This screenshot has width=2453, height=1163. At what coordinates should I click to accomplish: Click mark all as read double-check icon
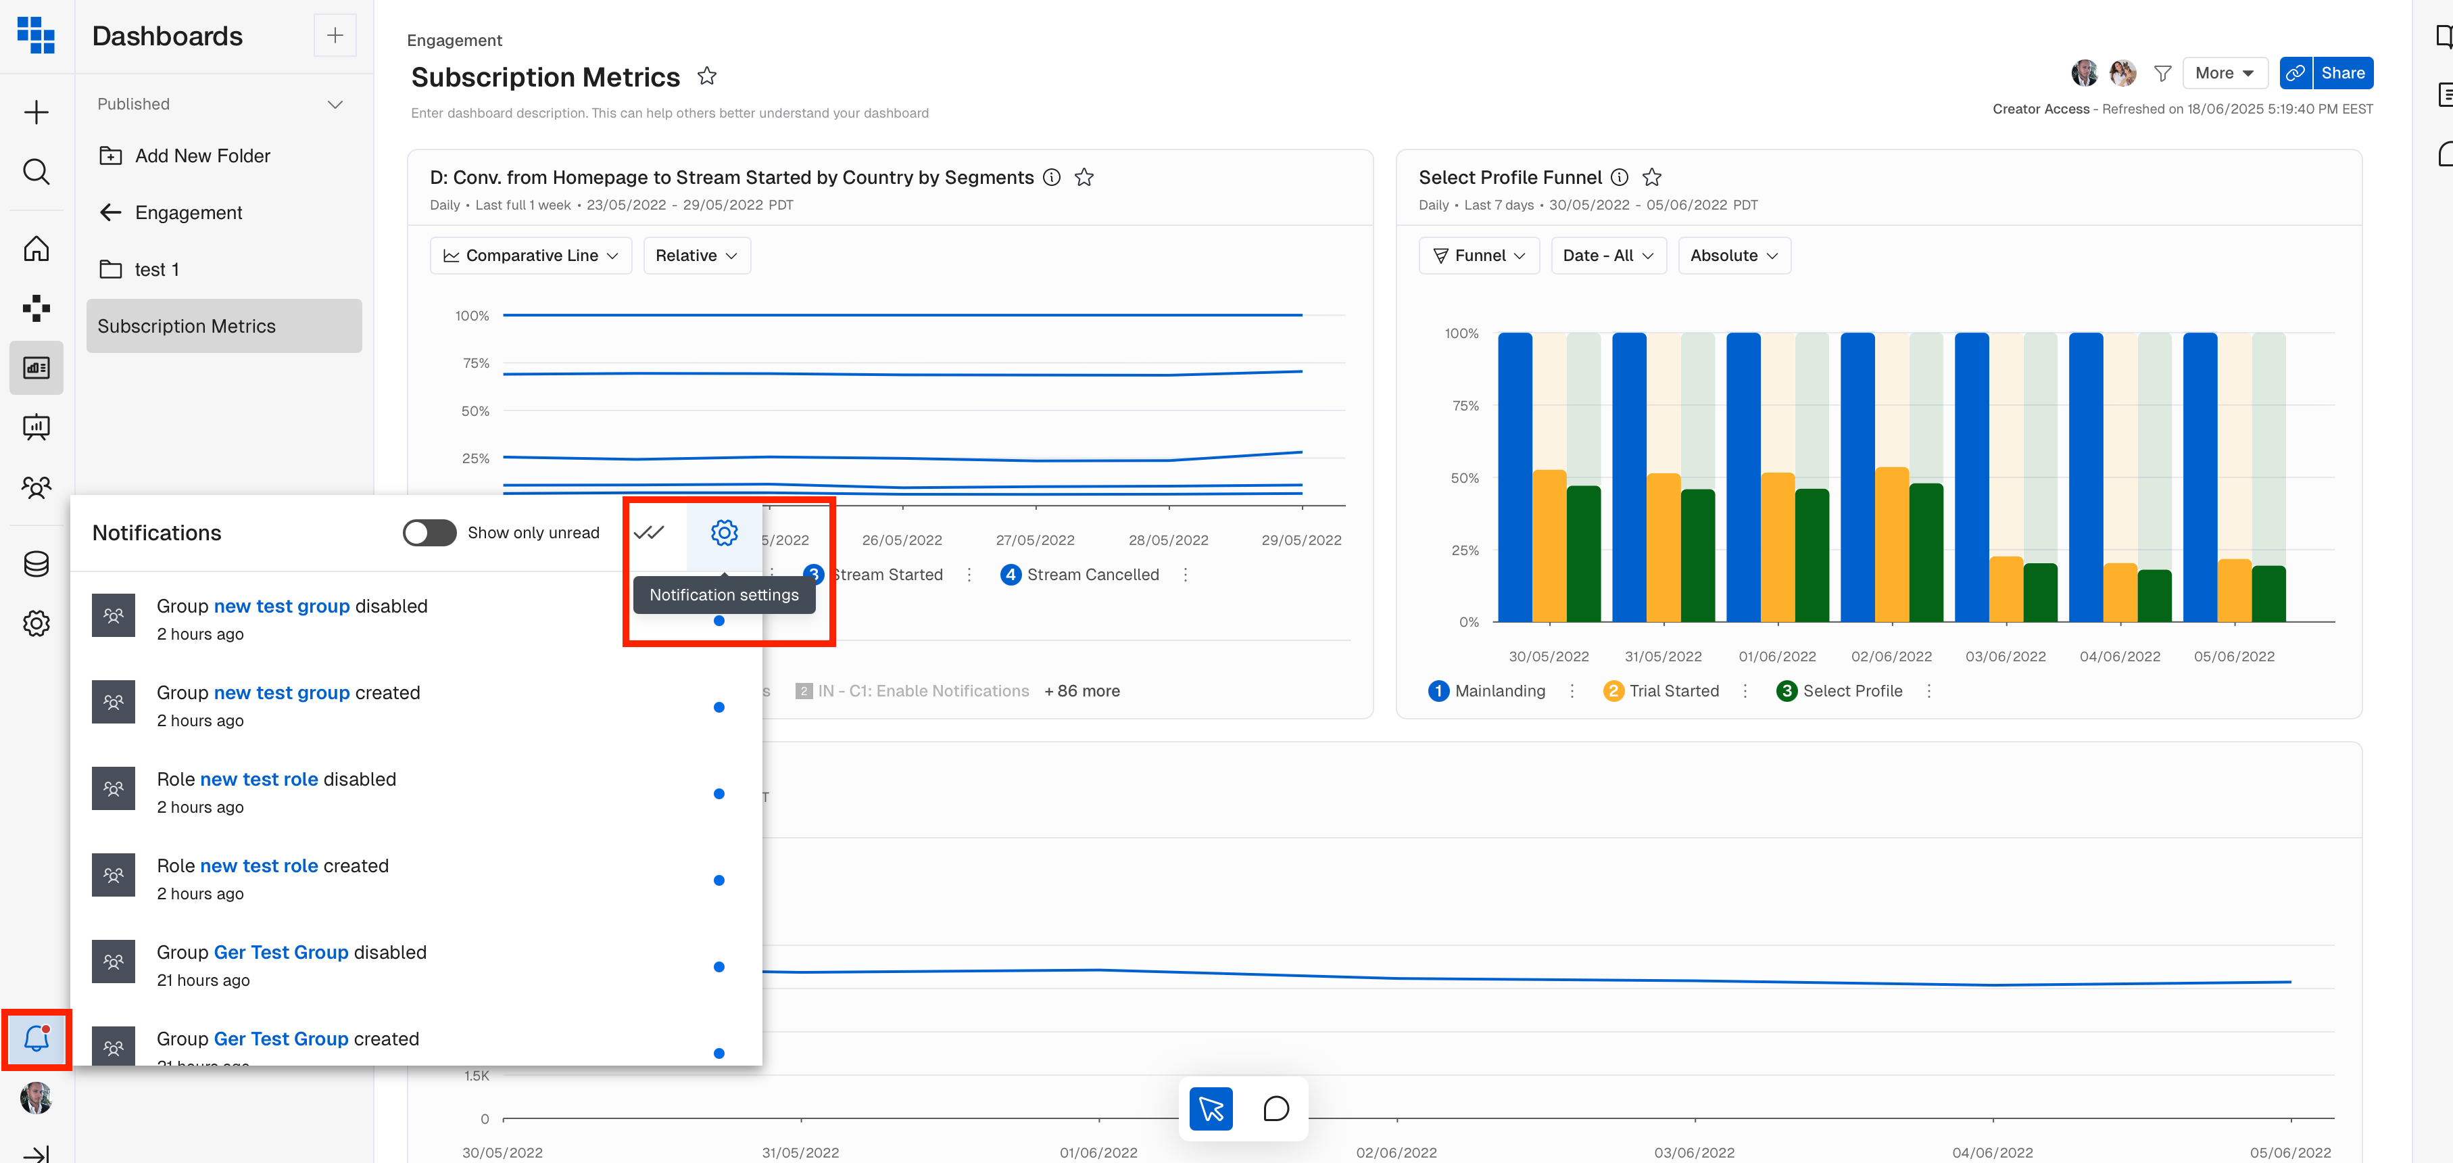650,532
